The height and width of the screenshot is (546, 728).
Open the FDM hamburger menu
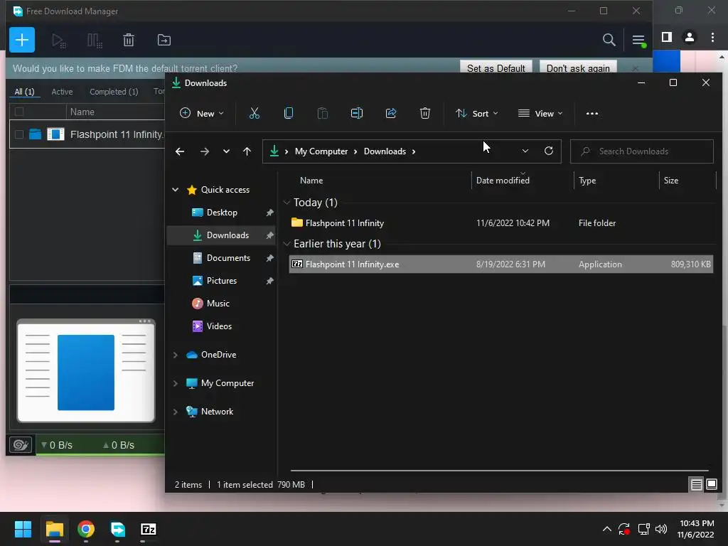coord(638,41)
